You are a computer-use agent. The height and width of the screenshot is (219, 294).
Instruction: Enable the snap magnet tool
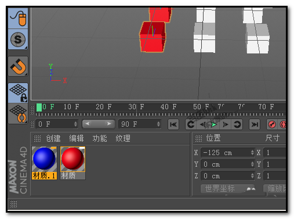tap(18, 66)
